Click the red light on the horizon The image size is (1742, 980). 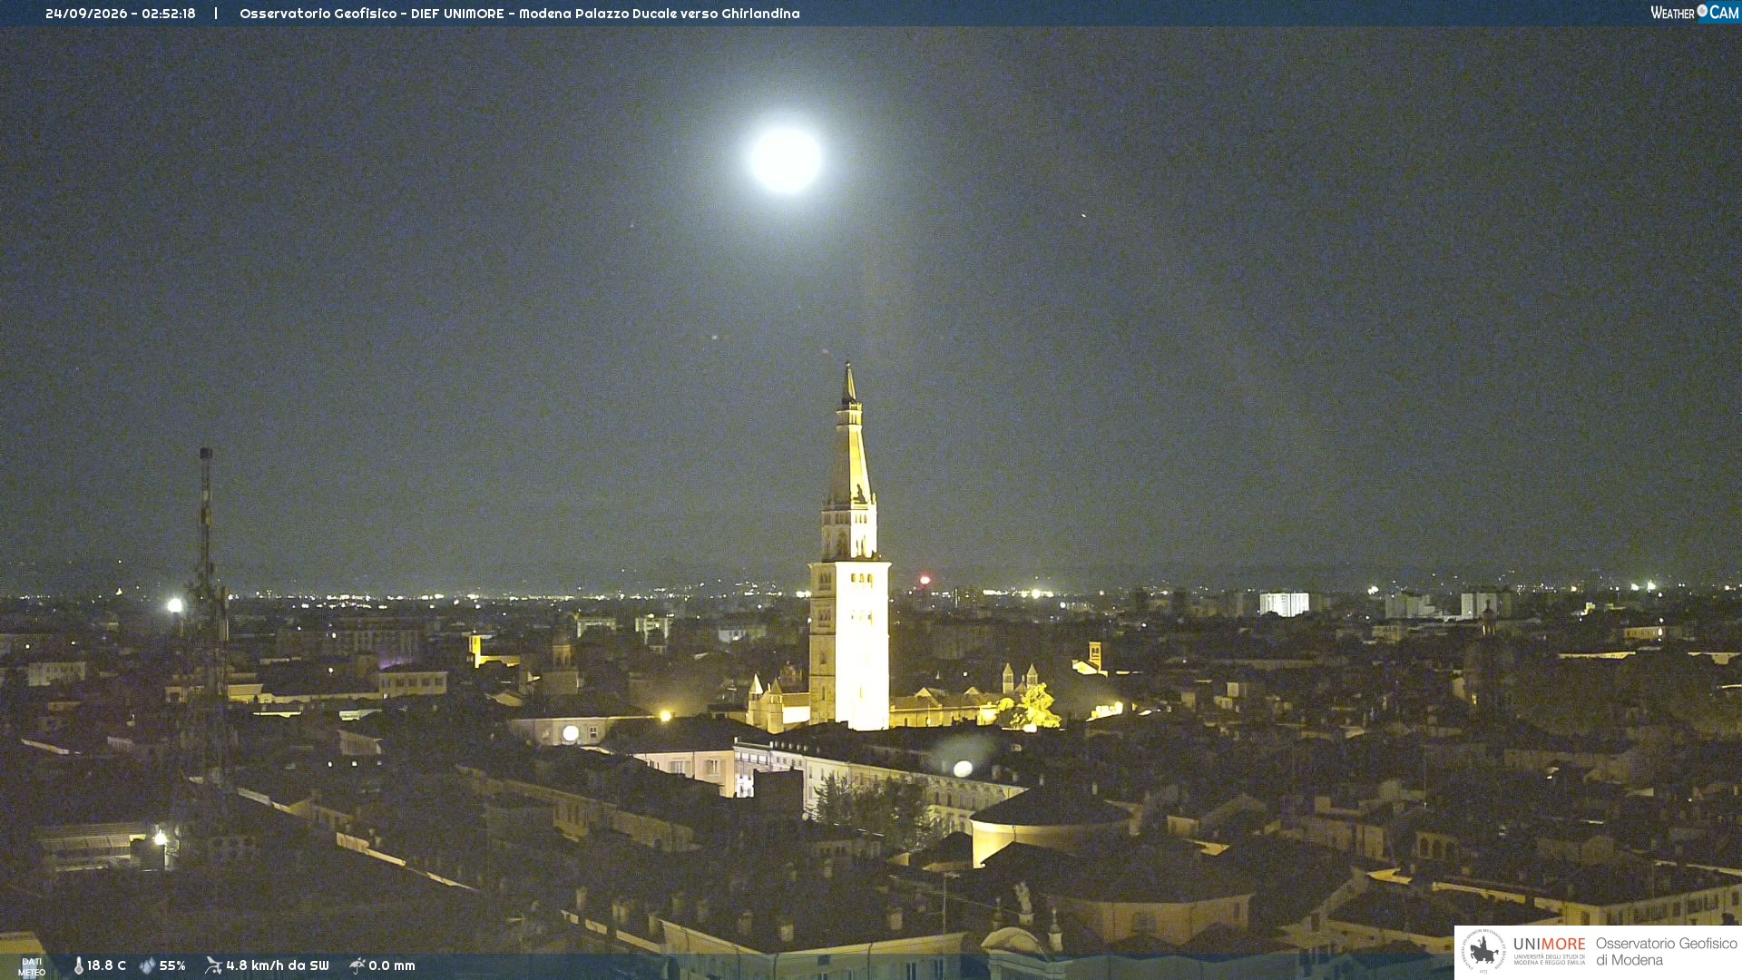pyautogui.click(x=925, y=580)
